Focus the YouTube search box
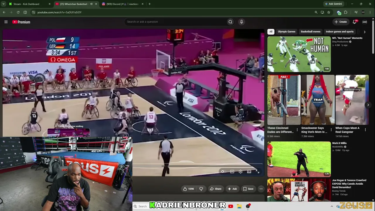The image size is (375, 211). pos(175,22)
